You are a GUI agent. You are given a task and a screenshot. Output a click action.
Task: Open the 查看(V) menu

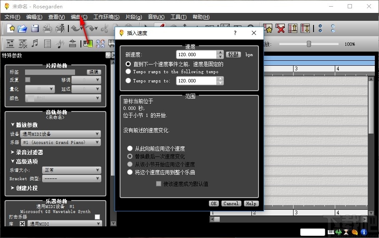pyautogui.click(x=57, y=17)
